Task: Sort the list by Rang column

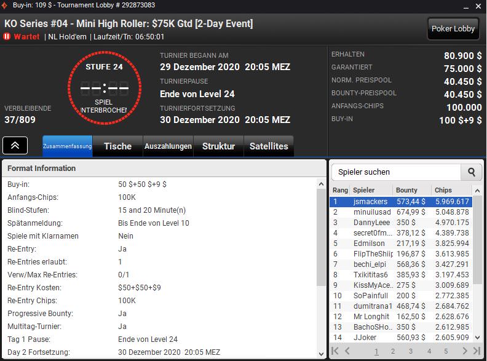Action: coord(340,190)
